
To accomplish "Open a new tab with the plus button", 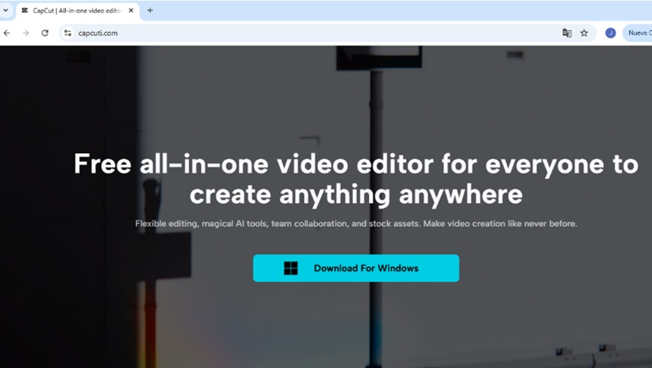I will (x=150, y=11).
